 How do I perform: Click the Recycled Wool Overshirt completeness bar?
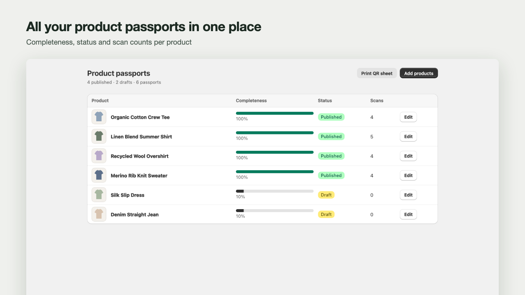[x=275, y=152]
